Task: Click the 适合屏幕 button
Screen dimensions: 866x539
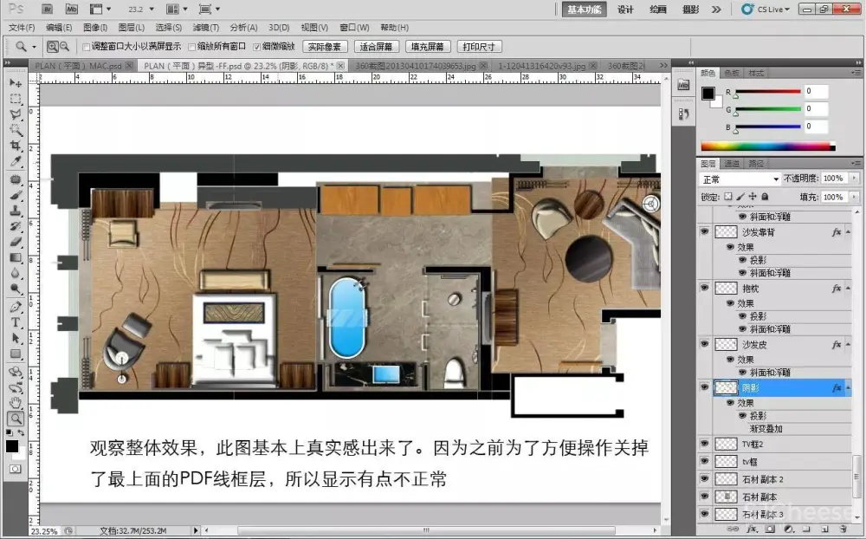Action: coord(376,47)
